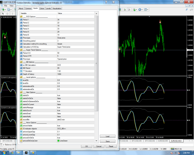Viewport: 194px width, 155px height.
Task: Open Calculation method for smoothing value Simple
Action: tap(76, 44)
